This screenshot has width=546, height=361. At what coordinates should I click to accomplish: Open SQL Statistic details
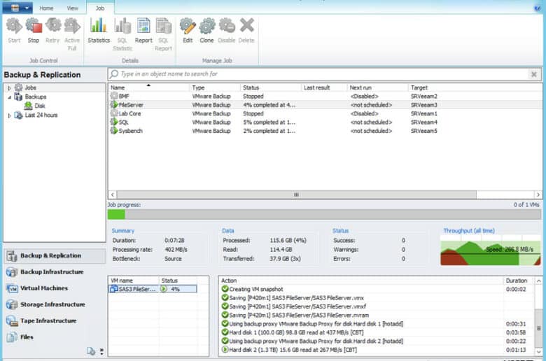122,34
